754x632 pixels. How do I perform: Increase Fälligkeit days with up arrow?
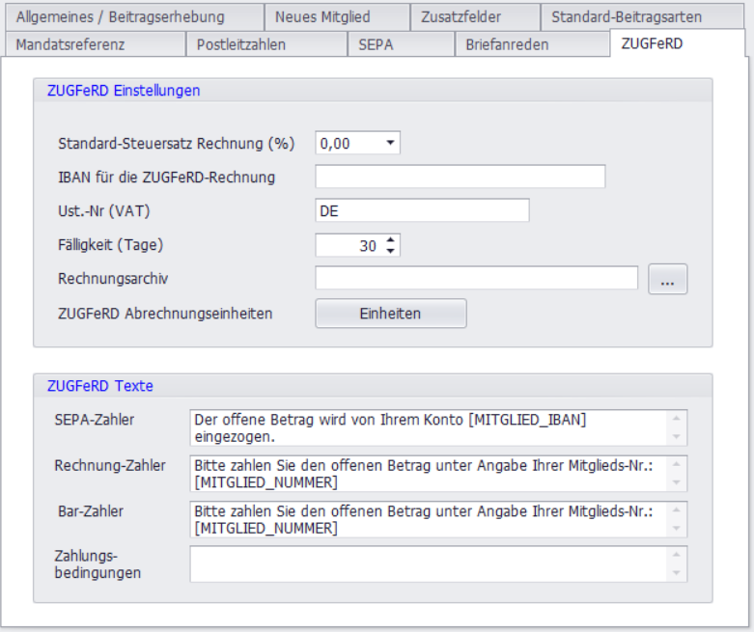[x=390, y=240]
